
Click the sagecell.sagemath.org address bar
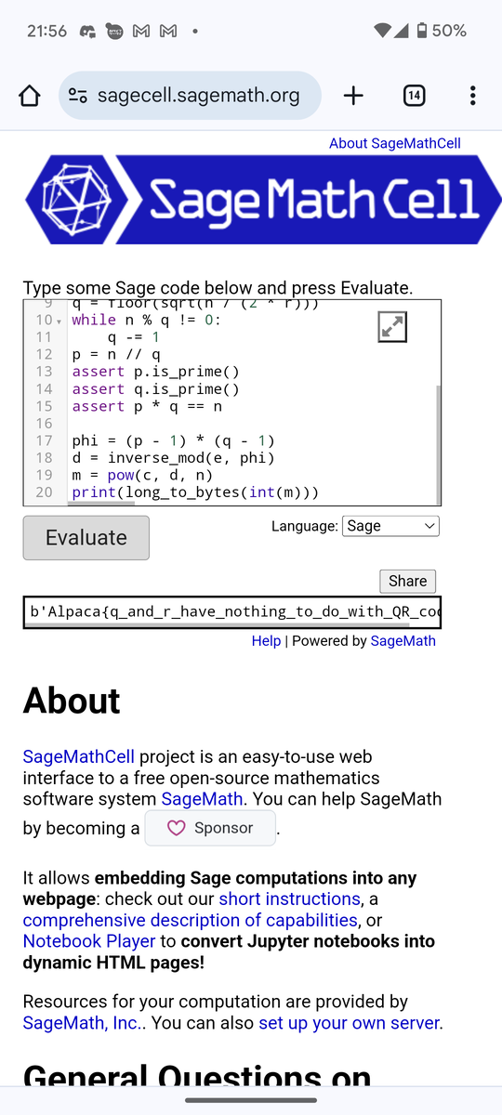[190, 96]
